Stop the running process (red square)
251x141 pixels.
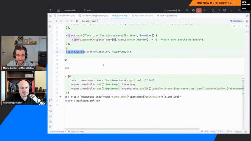click(199, 11)
